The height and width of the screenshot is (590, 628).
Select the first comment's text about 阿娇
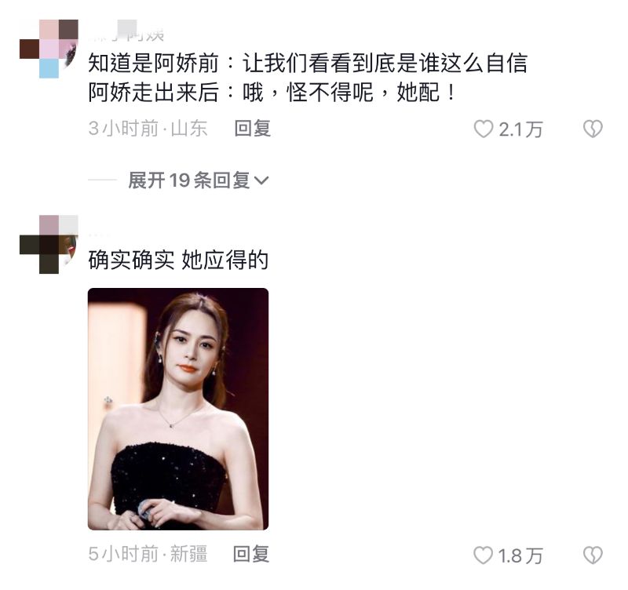308,78
